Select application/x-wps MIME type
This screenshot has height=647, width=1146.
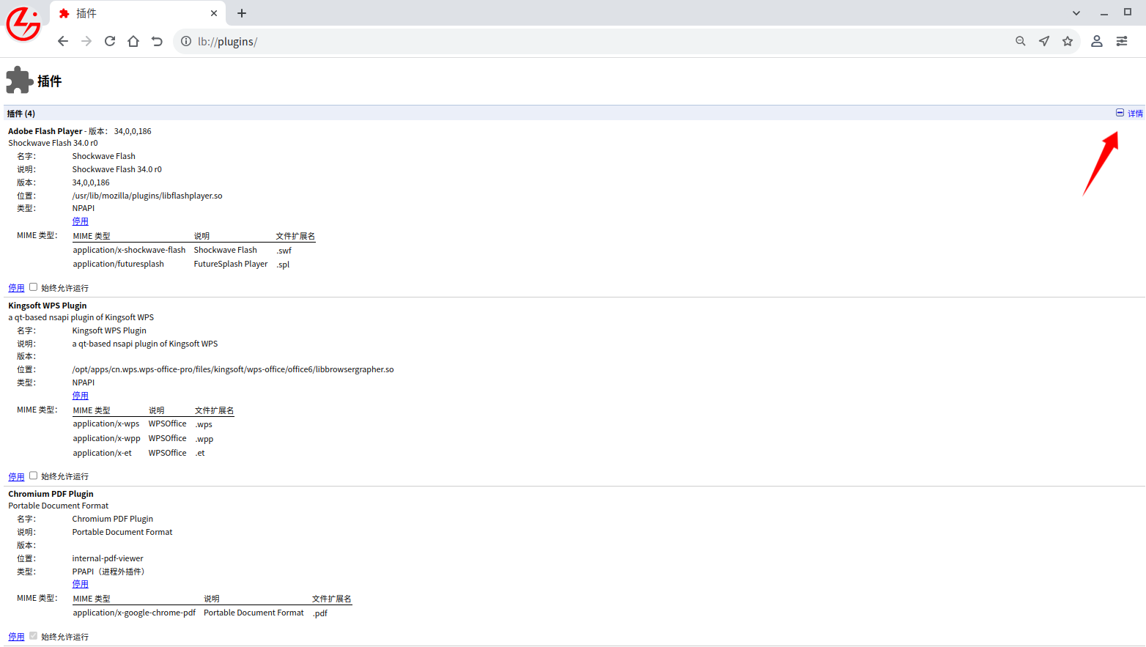(106, 424)
